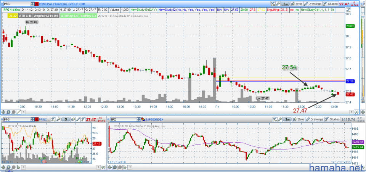Screen dimensions: 366x172
Task: Click quick studies icon in main chart toolbar
Action: pyautogui.click(x=273, y=4)
